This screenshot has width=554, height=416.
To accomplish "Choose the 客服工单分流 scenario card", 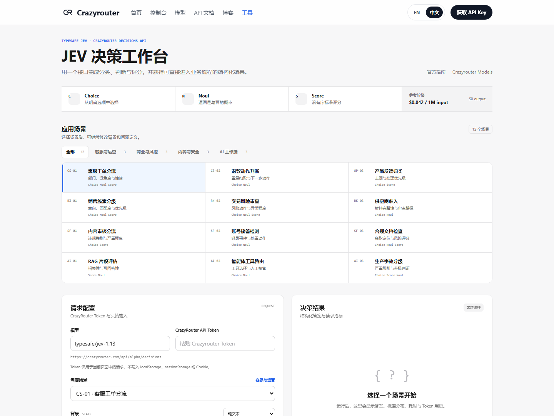I will 133,178.
